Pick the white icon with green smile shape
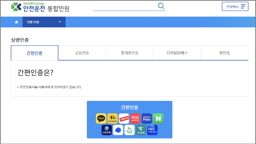 129,130
